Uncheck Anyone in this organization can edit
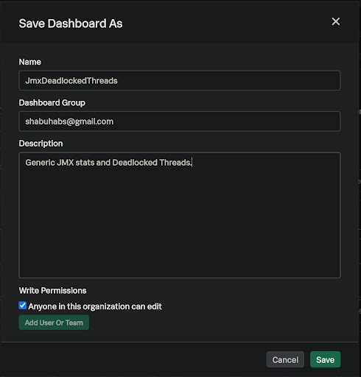Viewport: 361px width, 377px height. [x=23, y=306]
